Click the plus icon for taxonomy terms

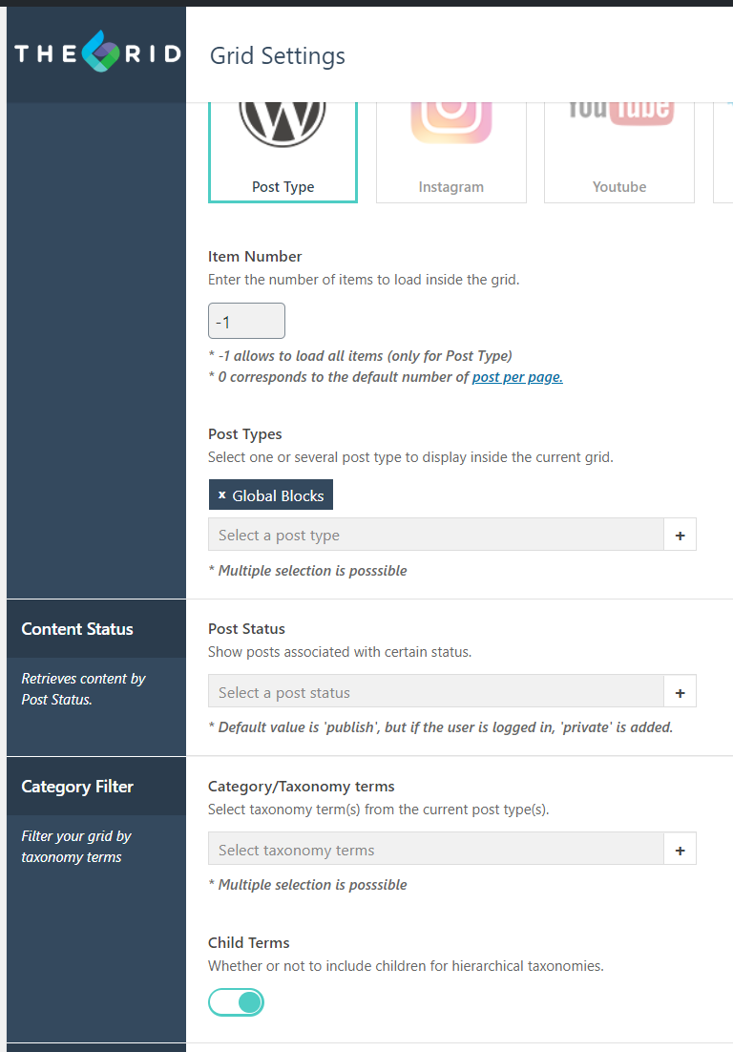coord(680,850)
